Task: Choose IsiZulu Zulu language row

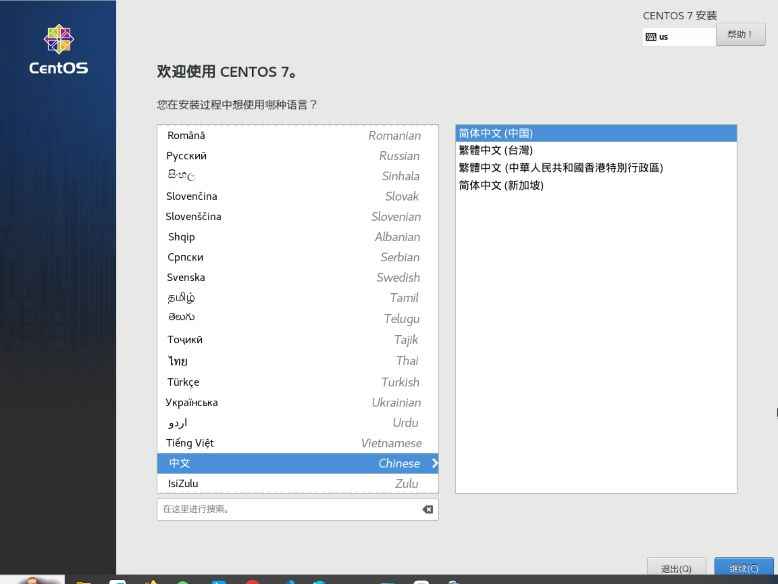Action: point(298,483)
